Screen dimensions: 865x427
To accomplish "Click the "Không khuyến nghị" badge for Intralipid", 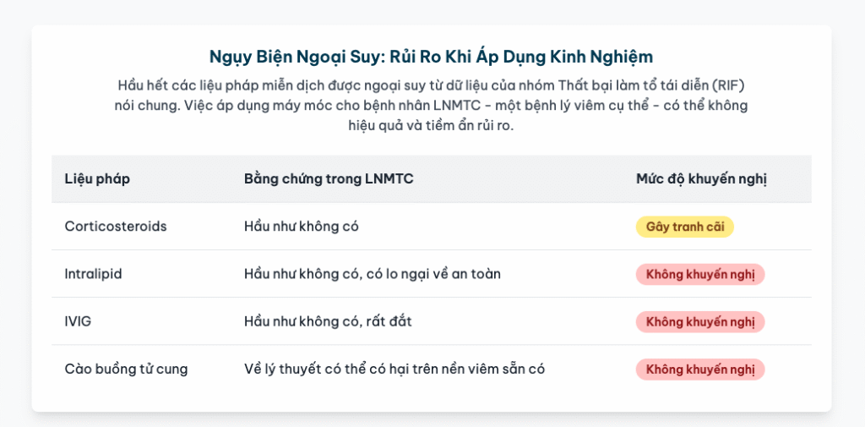I will point(699,274).
